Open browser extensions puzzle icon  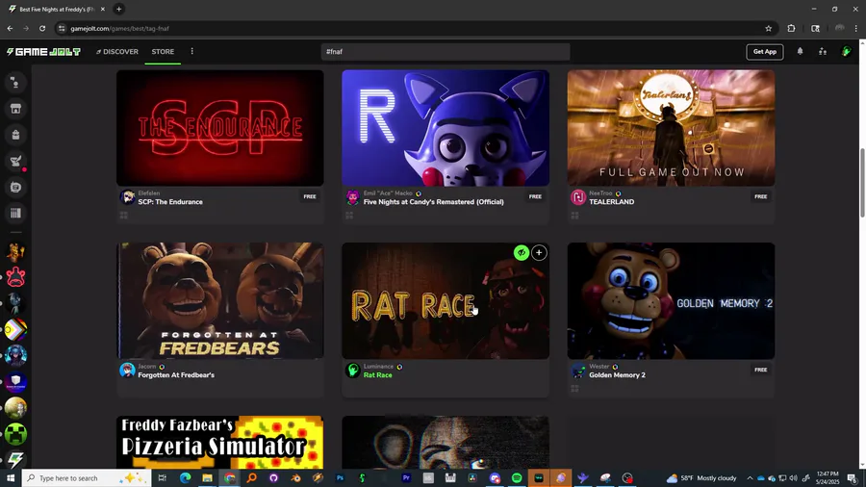pyautogui.click(x=791, y=28)
